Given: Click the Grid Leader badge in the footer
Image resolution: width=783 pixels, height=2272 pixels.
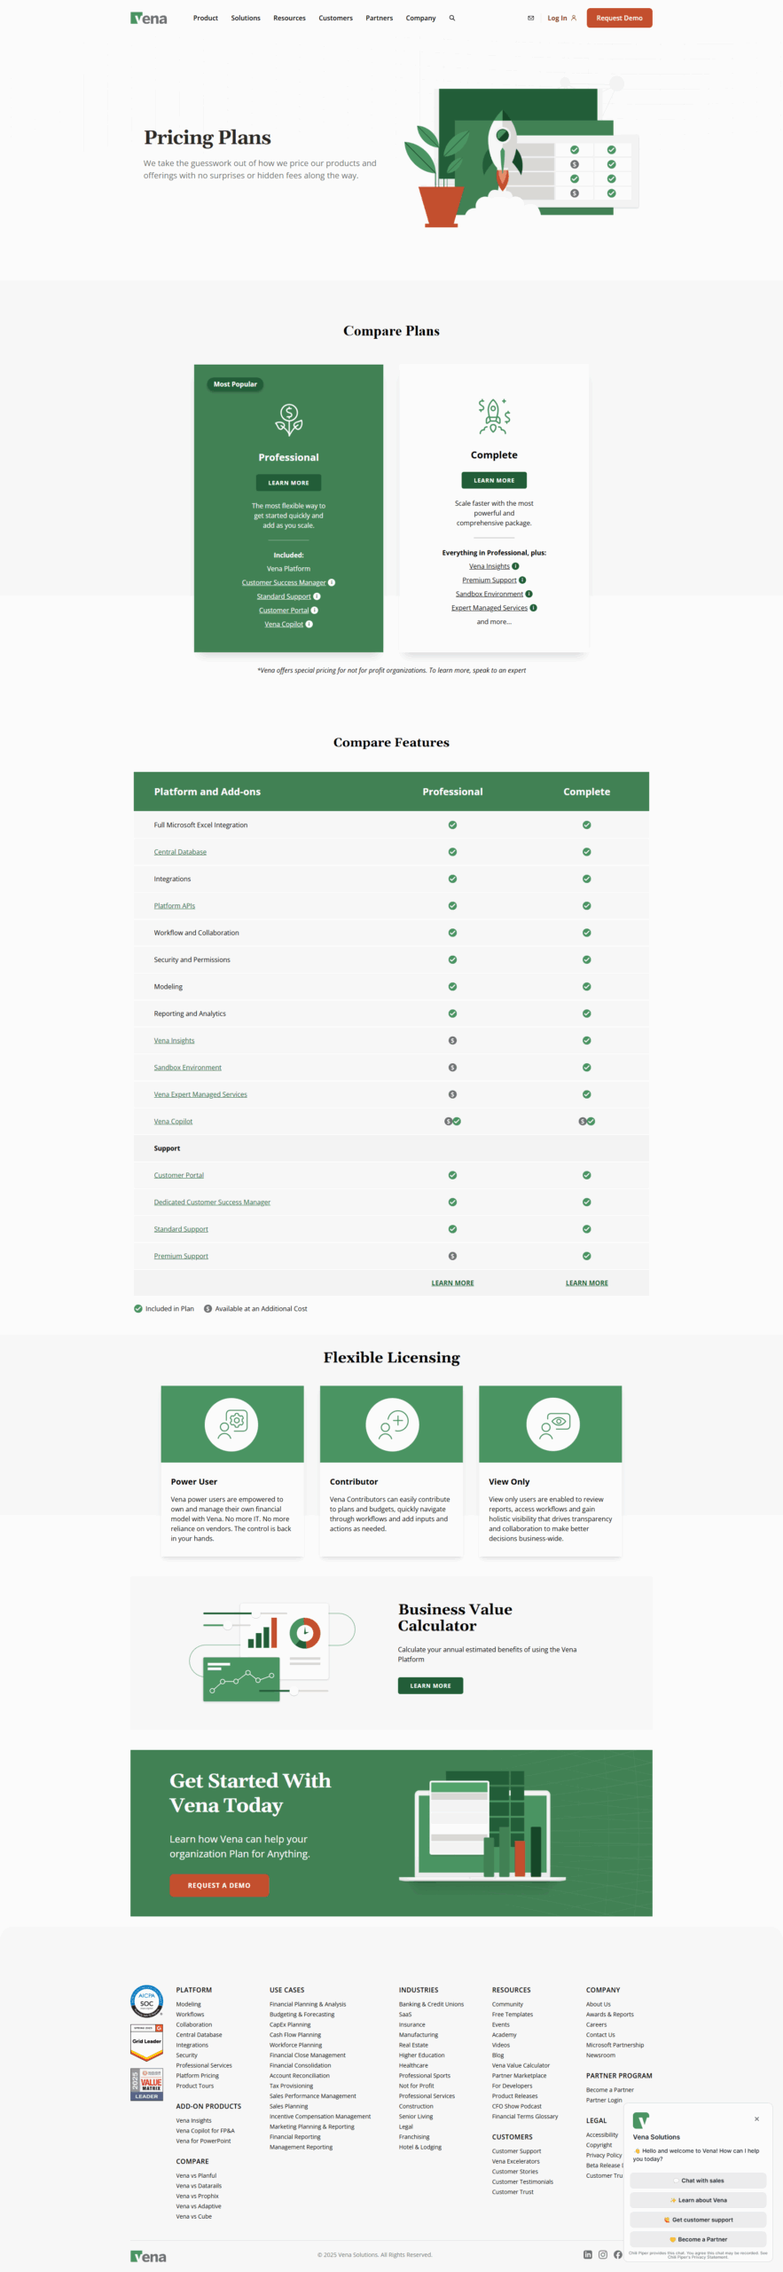Looking at the screenshot, I should click(146, 2041).
